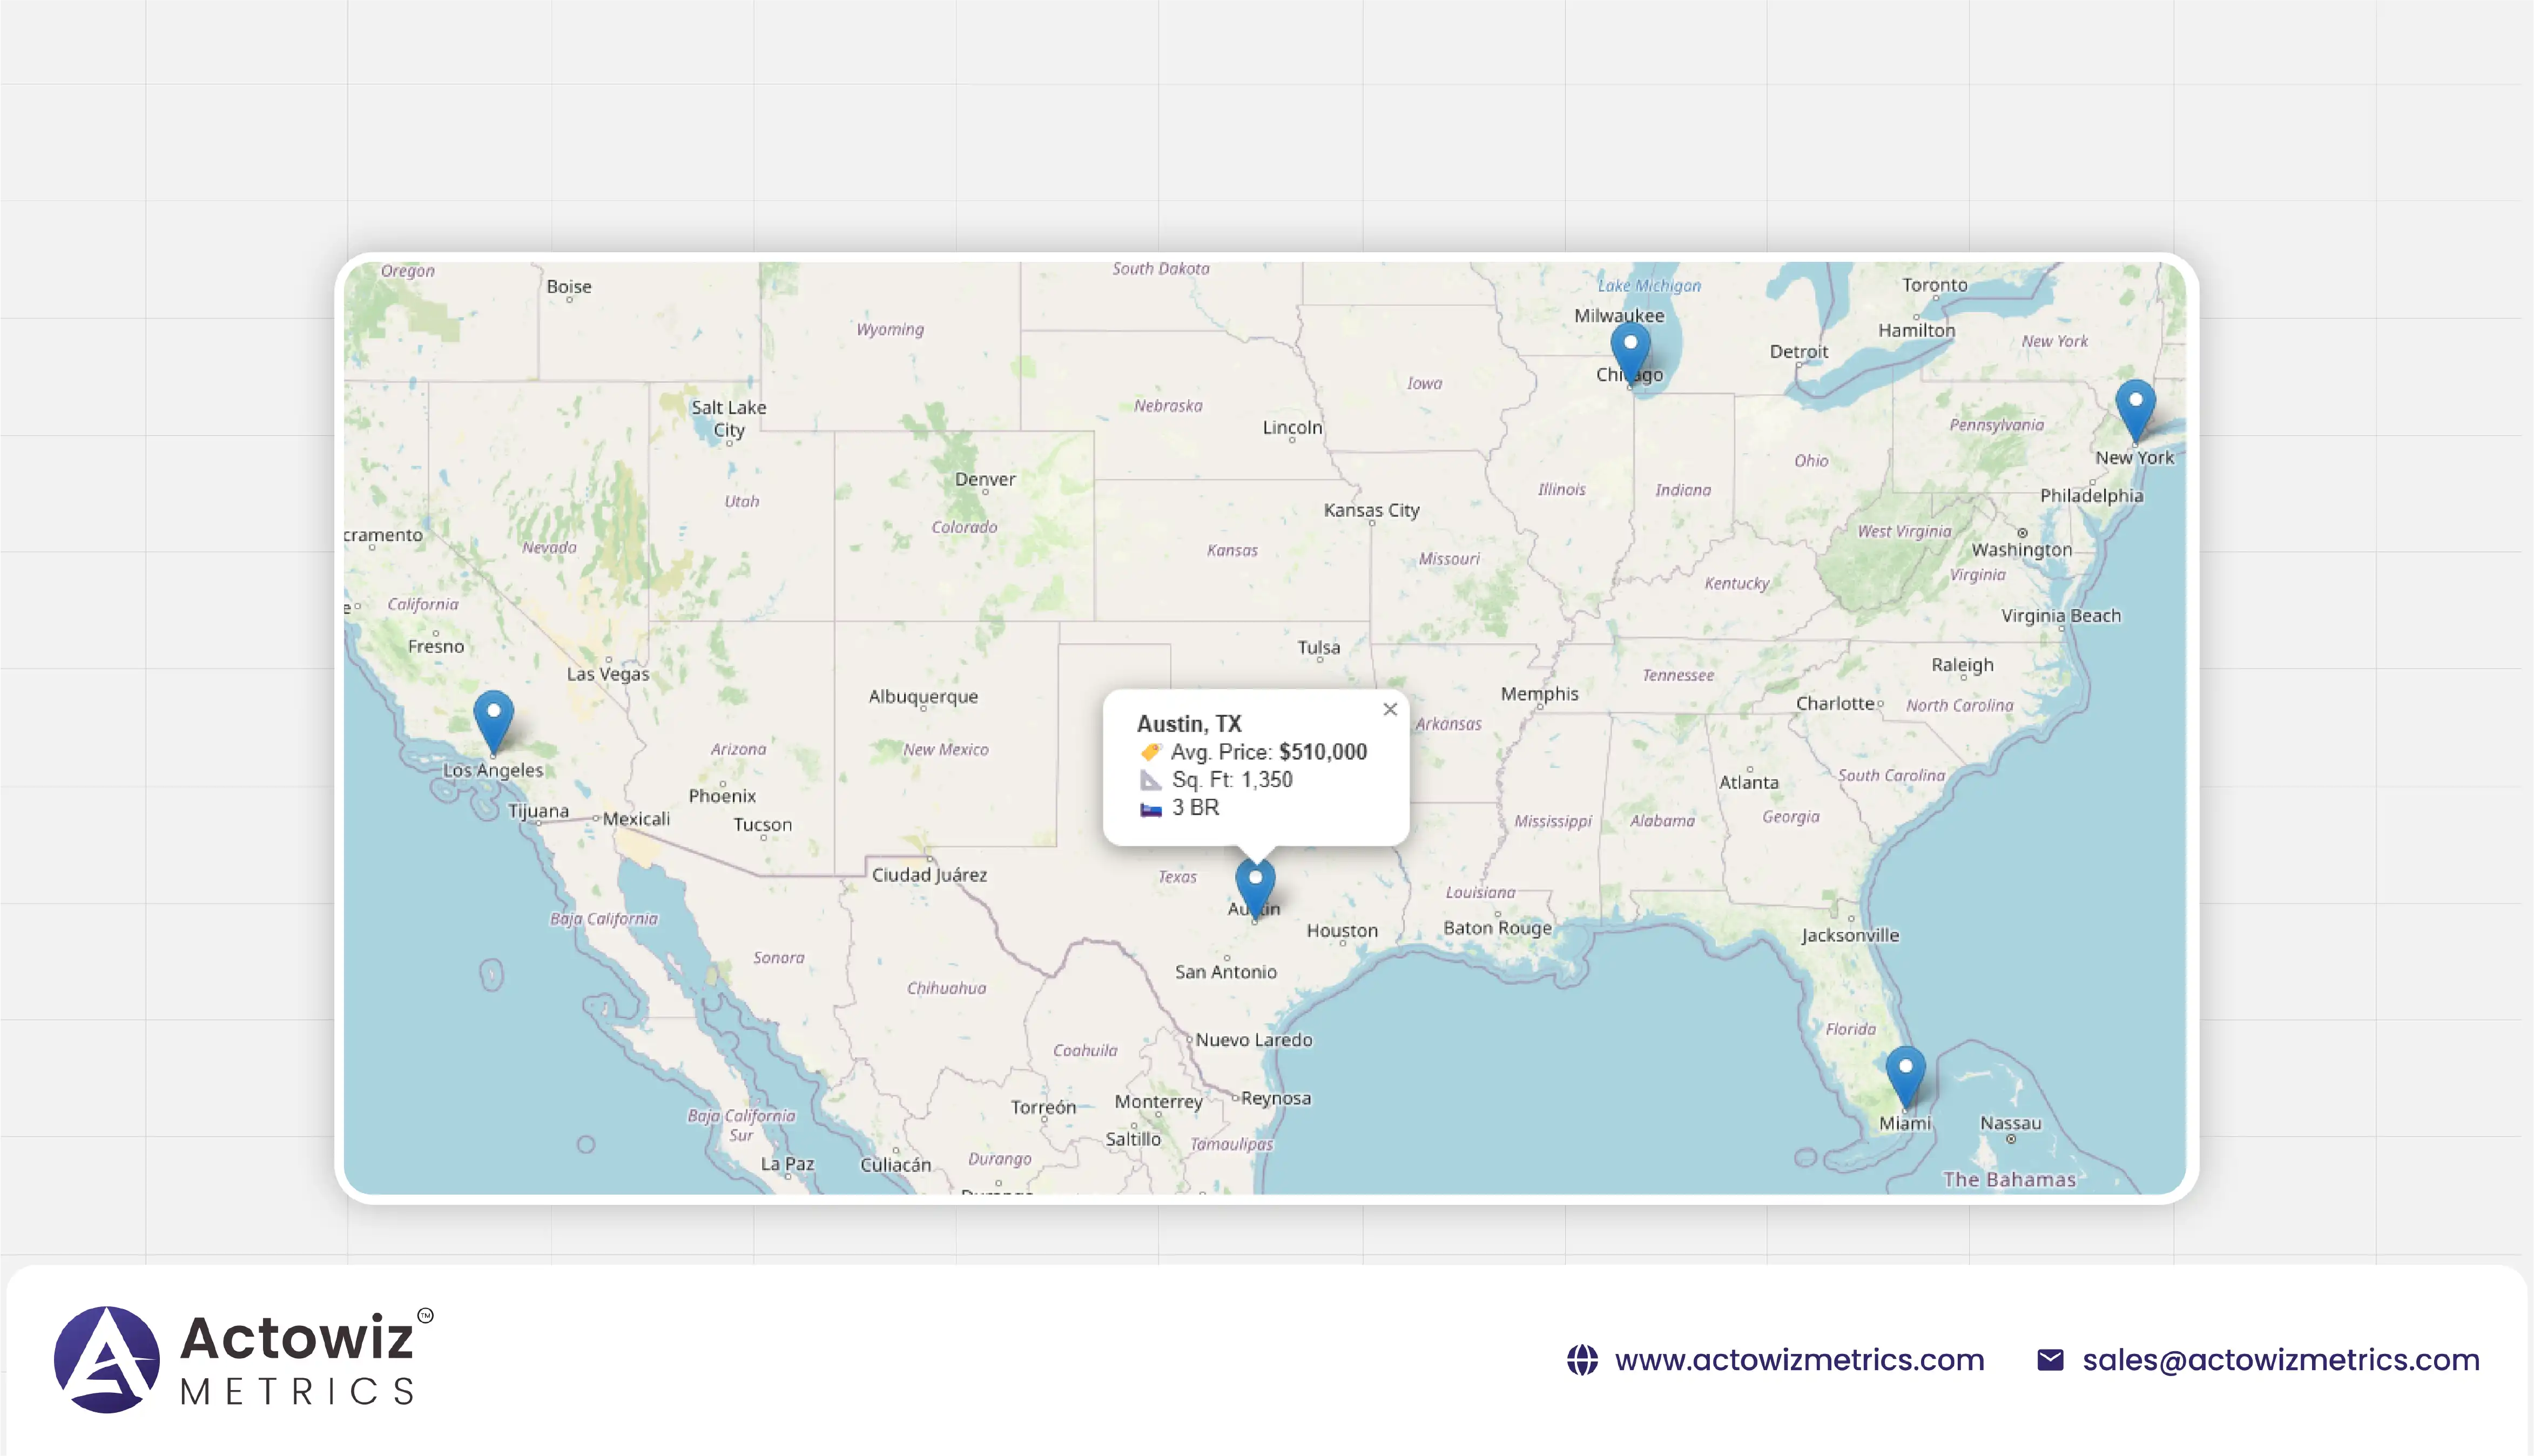Viewport: 2534px width, 1456px height.
Task: Click the Los Angeles map pin
Action: tap(493, 718)
